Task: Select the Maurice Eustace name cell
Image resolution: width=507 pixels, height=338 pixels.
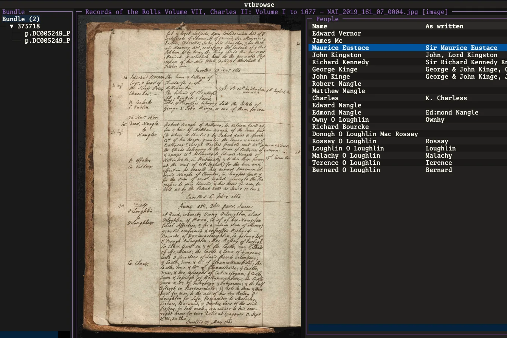Action: pyautogui.click(x=340, y=48)
